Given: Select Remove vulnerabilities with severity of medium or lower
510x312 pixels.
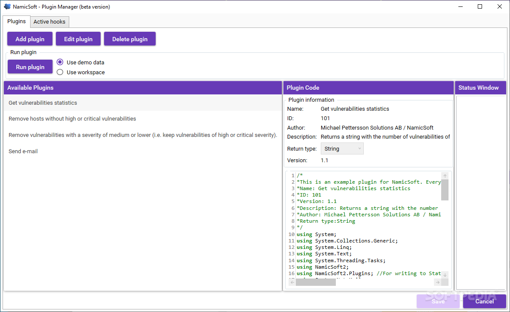Looking at the screenshot, I should (143, 135).
